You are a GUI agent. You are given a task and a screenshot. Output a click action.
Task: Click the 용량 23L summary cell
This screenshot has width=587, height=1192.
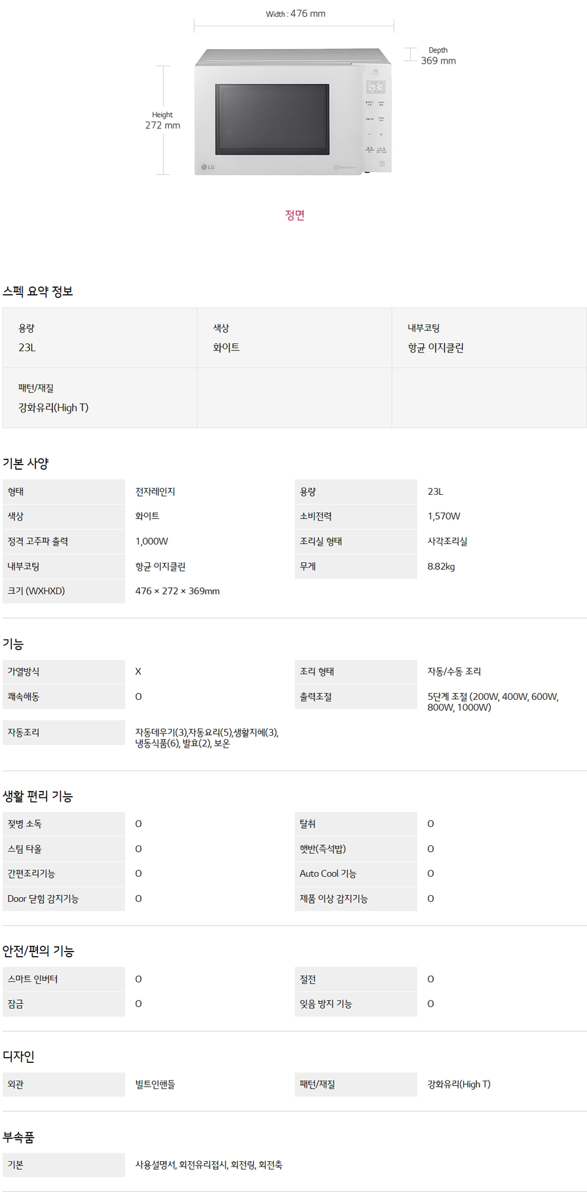(100, 338)
